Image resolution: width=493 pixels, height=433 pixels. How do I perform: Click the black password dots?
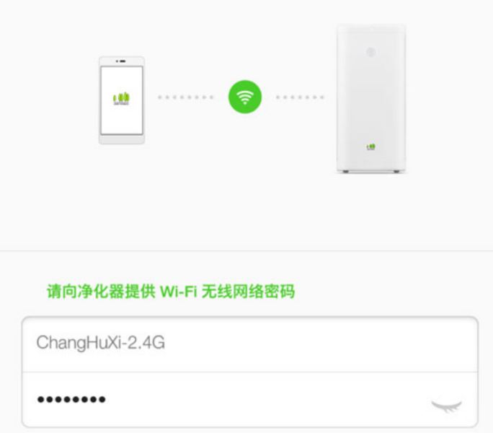click(71, 400)
